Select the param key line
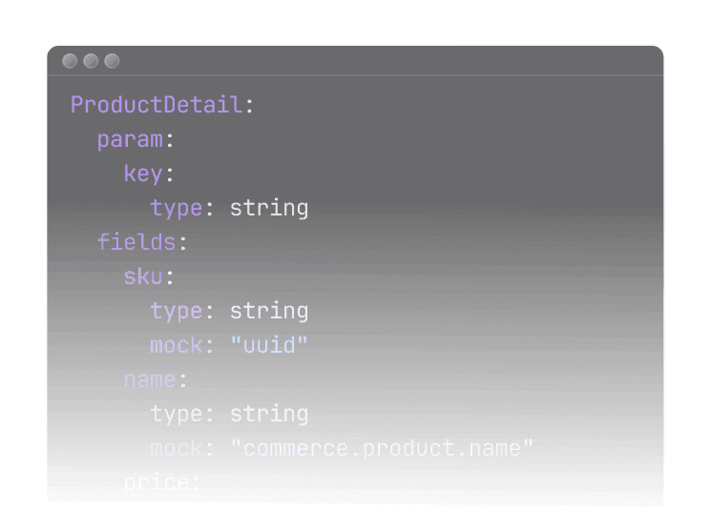This screenshot has width=711, height=511. coord(130,139)
